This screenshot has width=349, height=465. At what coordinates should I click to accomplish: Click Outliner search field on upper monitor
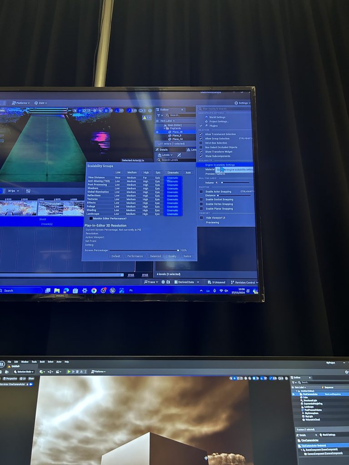point(180,115)
